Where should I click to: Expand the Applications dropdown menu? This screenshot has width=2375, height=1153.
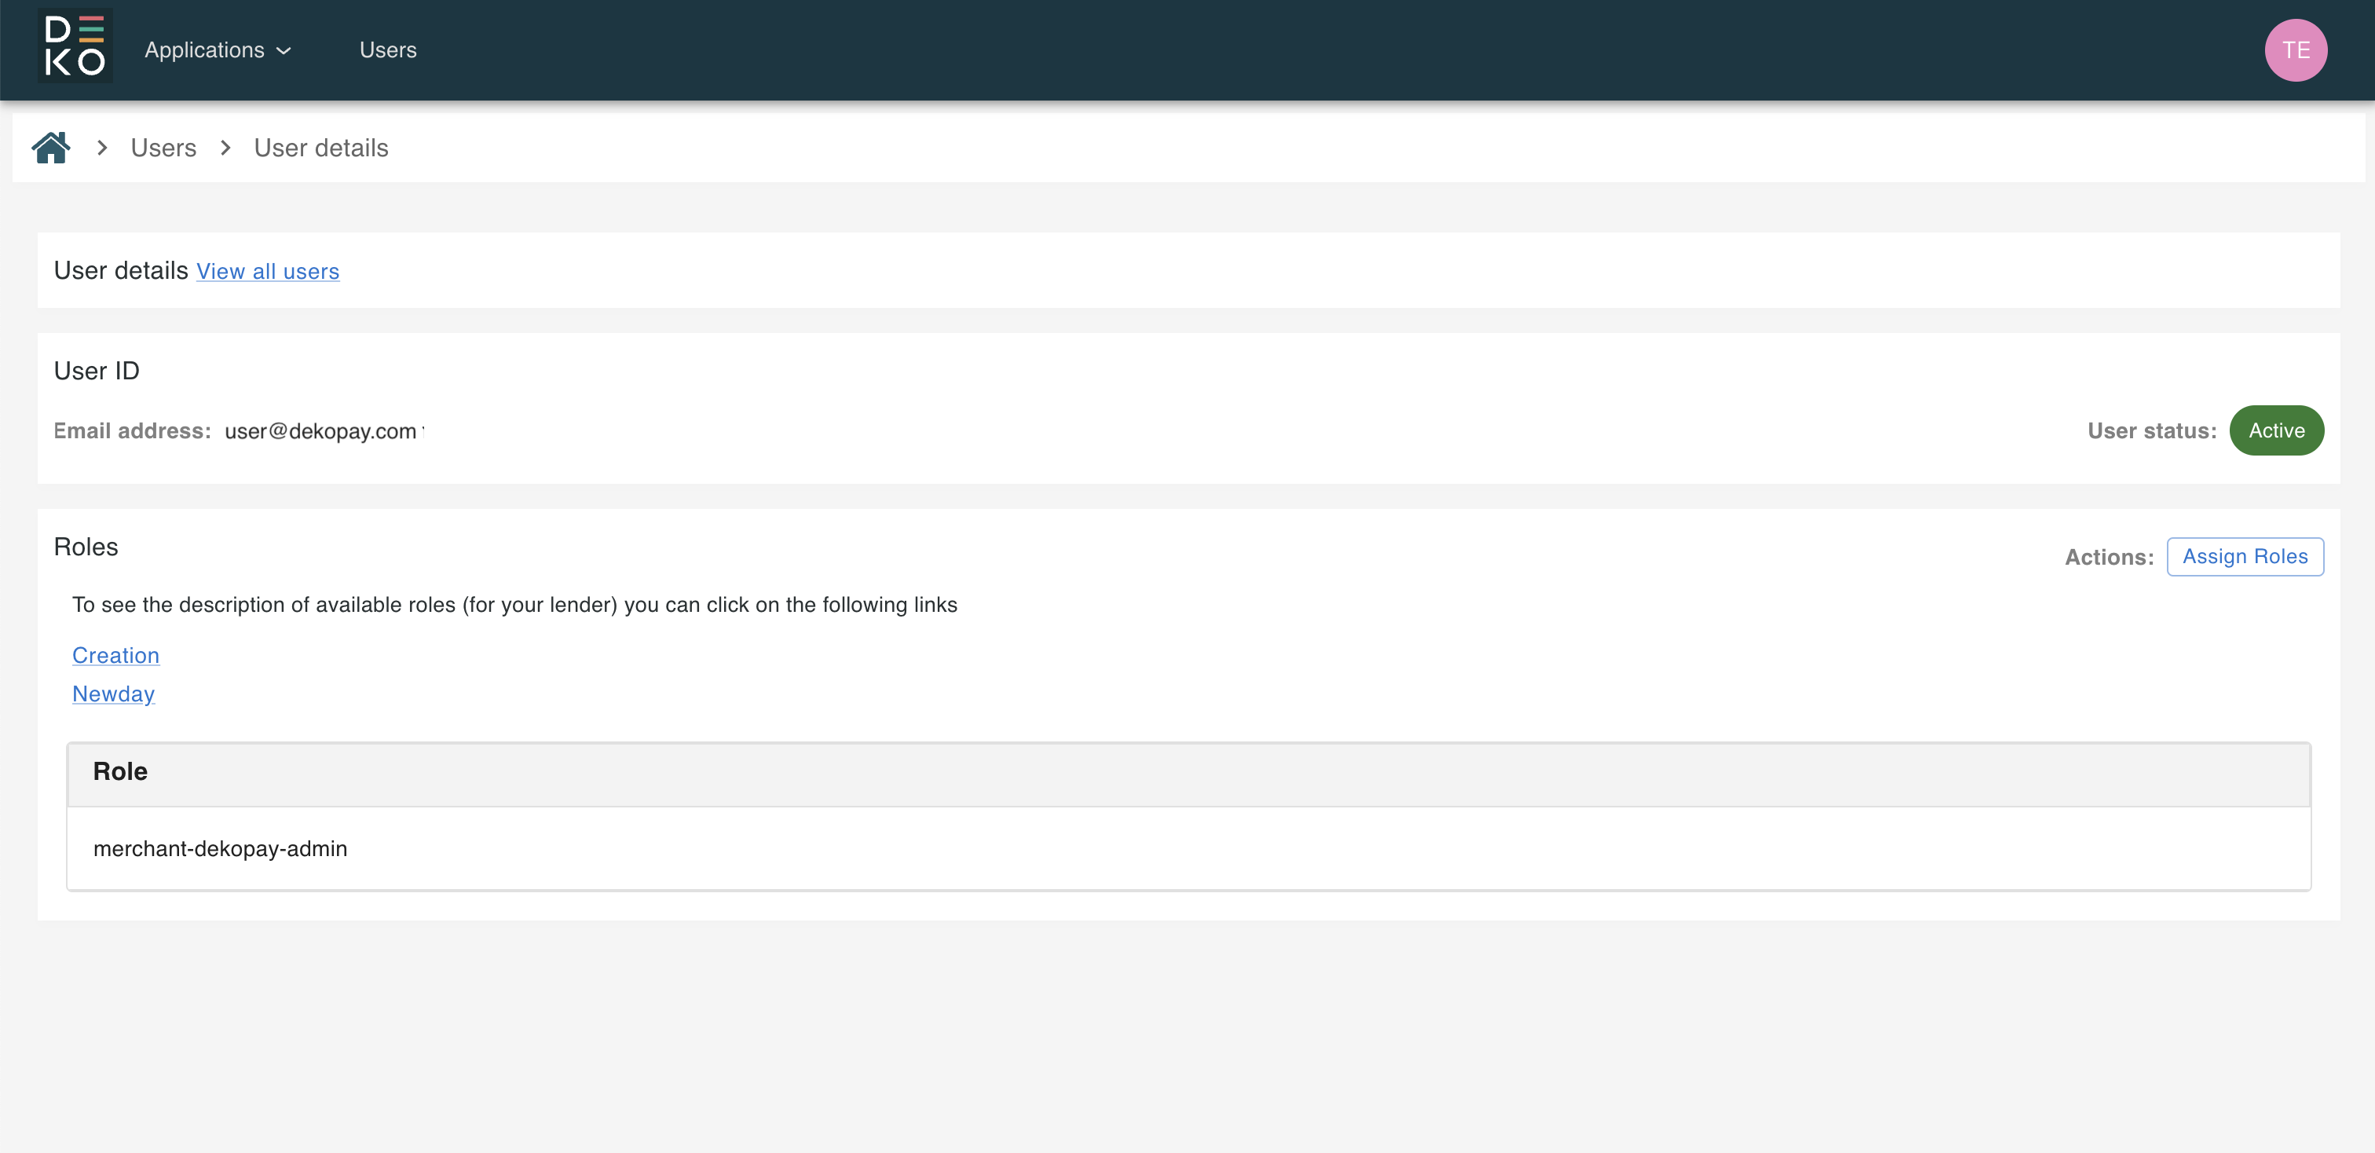click(205, 49)
